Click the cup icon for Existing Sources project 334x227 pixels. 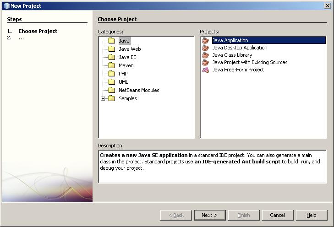pyautogui.click(x=205, y=62)
